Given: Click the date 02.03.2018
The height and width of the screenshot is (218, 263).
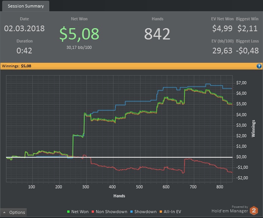Looking at the screenshot, I should click(24, 28).
